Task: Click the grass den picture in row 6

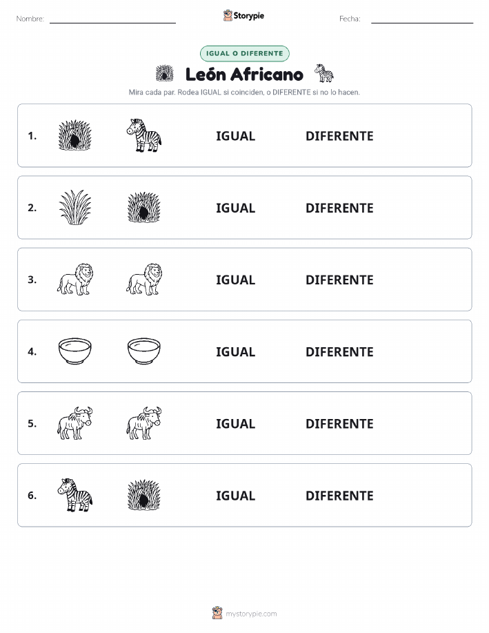Action: pos(144,495)
